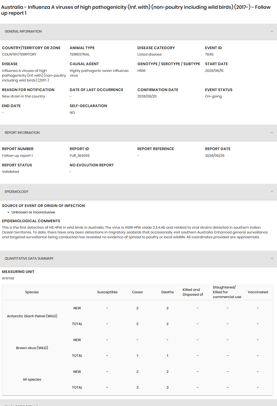The image size is (277, 406).
Task: Select the Killed and Disposed of header
Action: 193,292
